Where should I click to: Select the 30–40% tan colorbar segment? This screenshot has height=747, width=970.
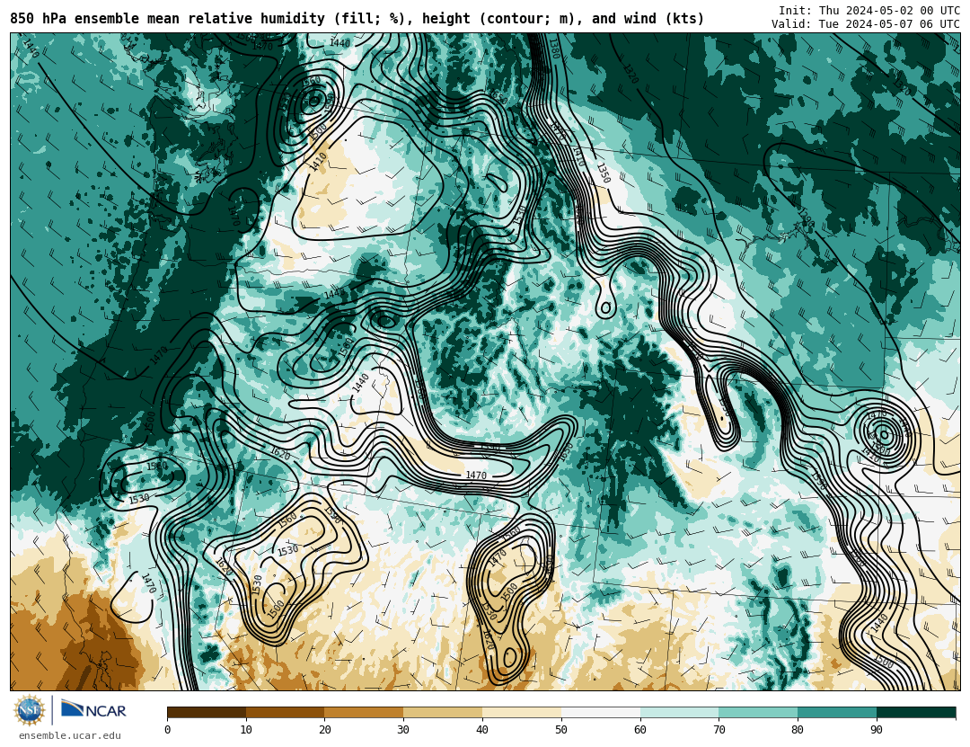tap(443, 712)
